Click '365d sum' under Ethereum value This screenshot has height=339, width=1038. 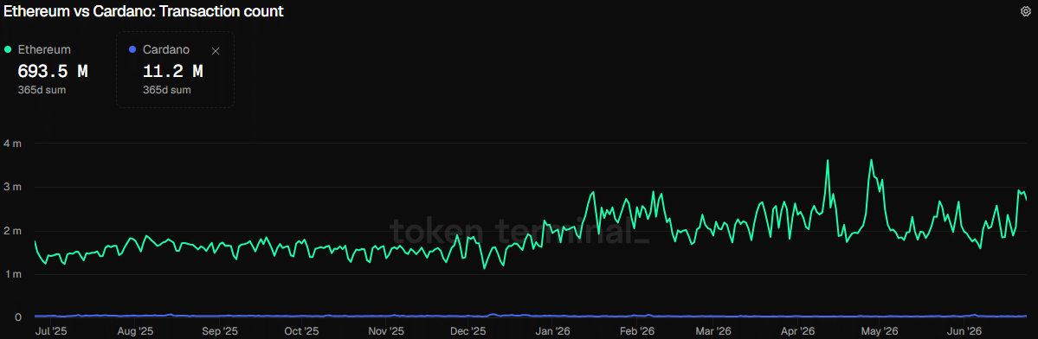click(x=41, y=90)
